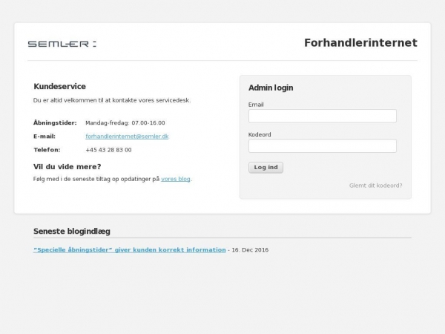Click the Telefon: label

(x=47, y=150)
